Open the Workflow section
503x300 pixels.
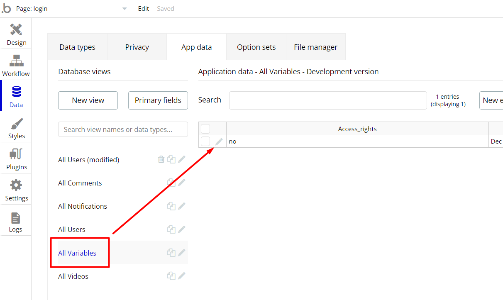pyautogui.click(x=16, y=65)
